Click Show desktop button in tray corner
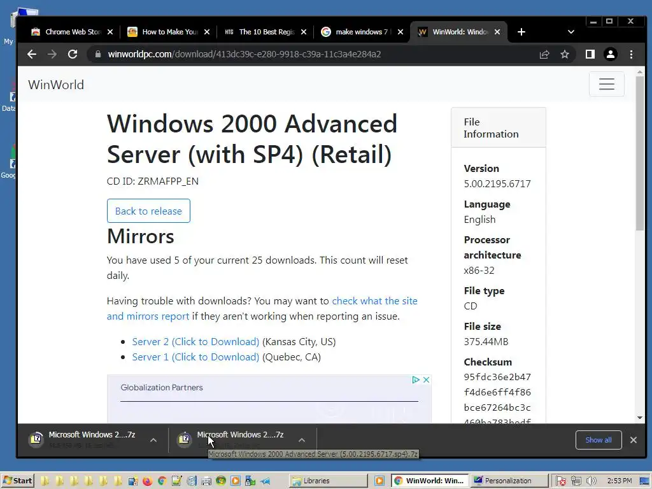652x489 pixels. (x=645, y=481)
